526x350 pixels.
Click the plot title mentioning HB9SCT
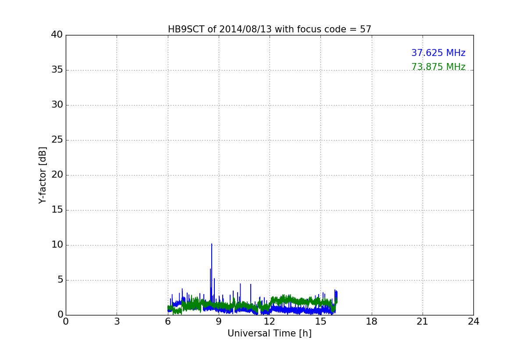270,29
